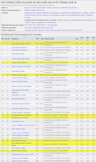The width and height of the screenshot is (96, 162).
Task: Open round Rd.3 pairings
Action: coord(34,25)
